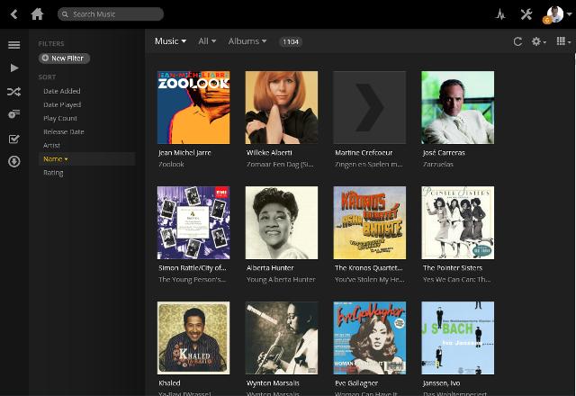Sort by Play Count

click(60, 118)
